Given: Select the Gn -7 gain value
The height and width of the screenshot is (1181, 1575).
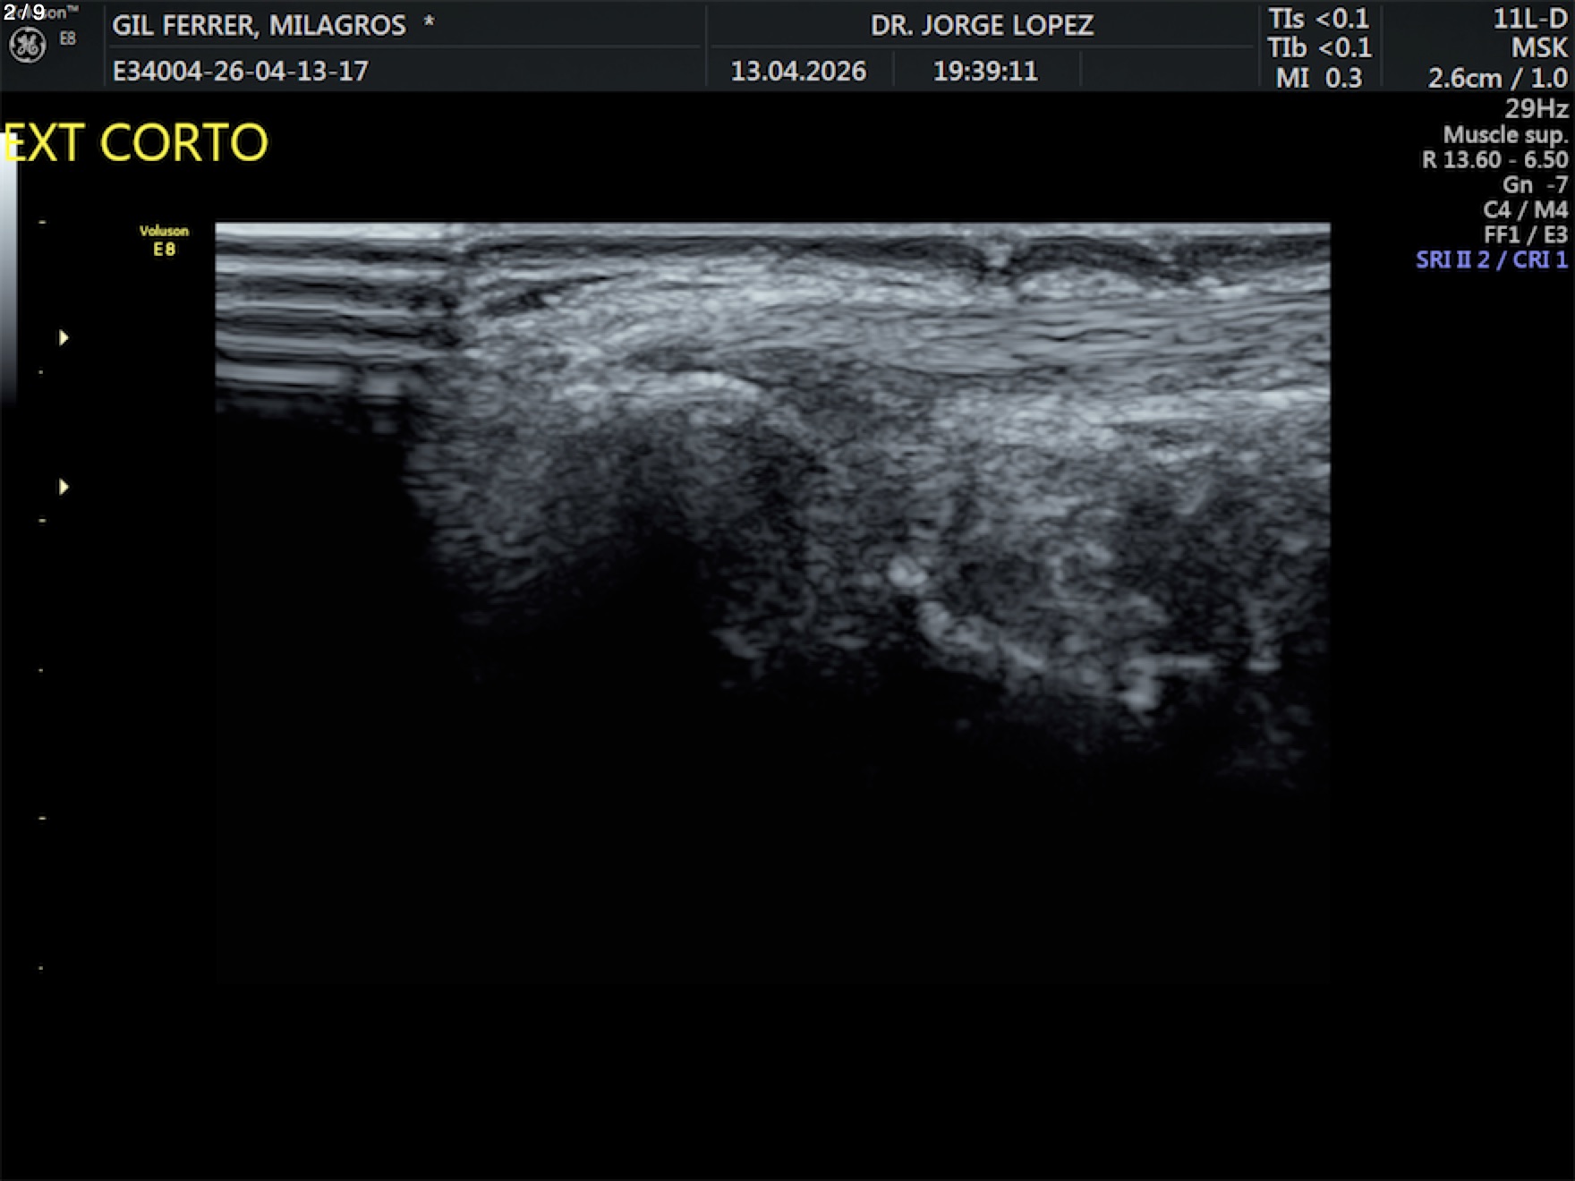Looking at the screenshot, I should click(1535, 184).
